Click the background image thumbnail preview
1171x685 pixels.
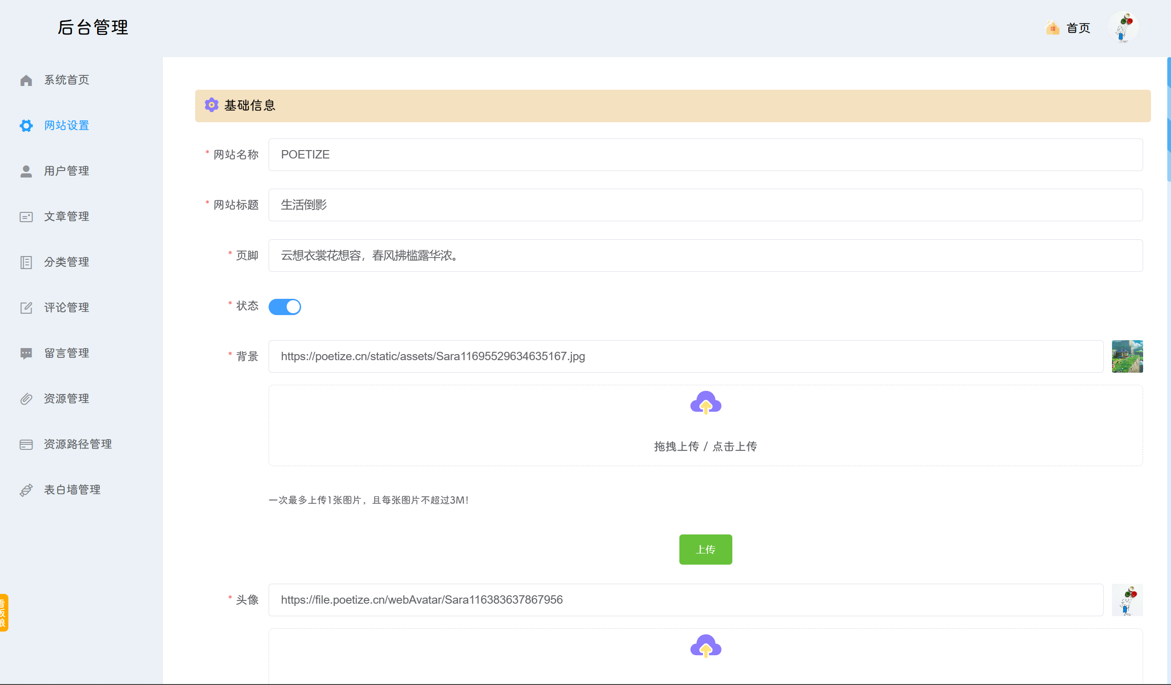(x=1127, y=356)
